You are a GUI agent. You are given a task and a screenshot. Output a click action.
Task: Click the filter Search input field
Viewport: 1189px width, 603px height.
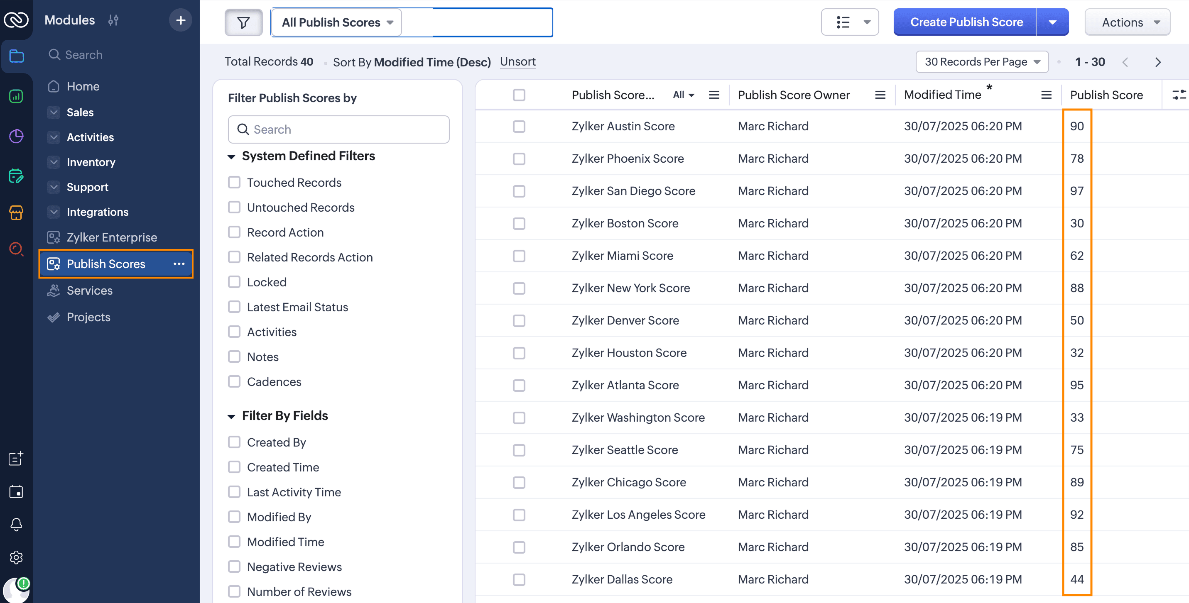pyautogui.click(x=339, y=129)
